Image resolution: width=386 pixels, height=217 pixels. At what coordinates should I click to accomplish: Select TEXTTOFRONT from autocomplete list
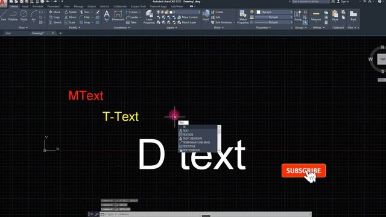tap(198, 150)
